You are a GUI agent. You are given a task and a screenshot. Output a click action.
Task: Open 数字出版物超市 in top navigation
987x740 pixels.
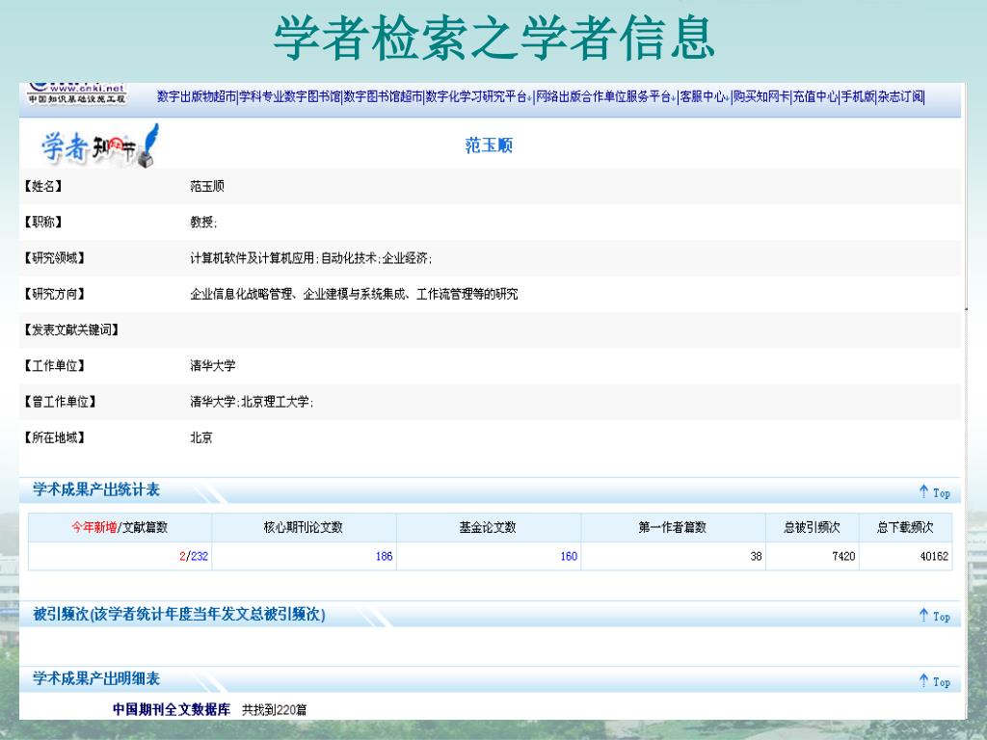[x=197, y=96]
